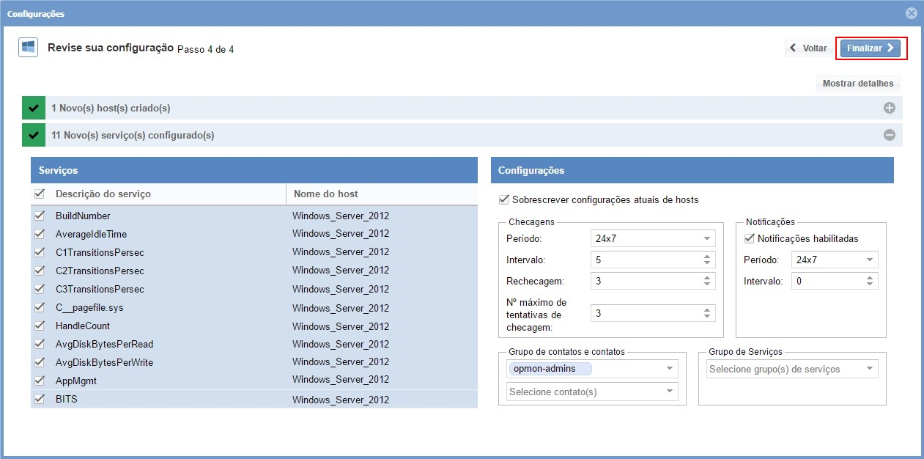Click Mostrar detalhes
The width and height of the screenshot is (924, 459).
coord(857,84)
